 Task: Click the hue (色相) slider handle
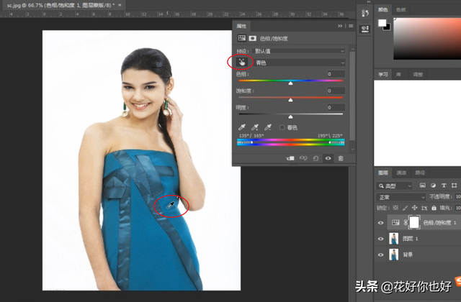[x=290, y=83]
